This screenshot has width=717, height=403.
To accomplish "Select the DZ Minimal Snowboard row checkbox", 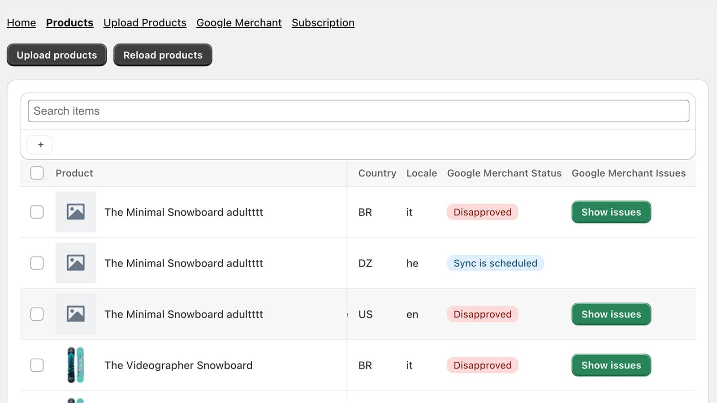I will pyautogui.click(x=37, y=263).
